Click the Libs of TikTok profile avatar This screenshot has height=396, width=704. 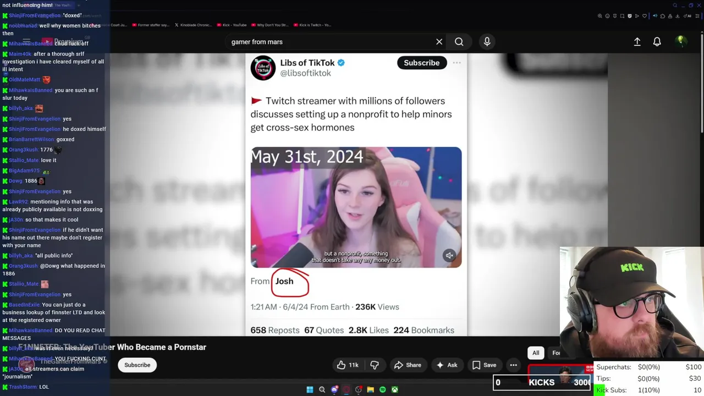click(263, 68)
